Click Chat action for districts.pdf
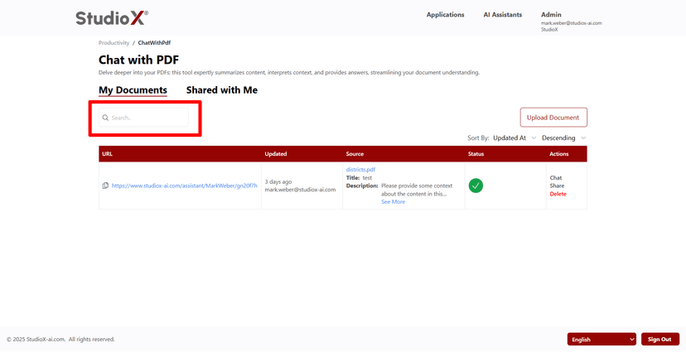 tap(556, 178)
